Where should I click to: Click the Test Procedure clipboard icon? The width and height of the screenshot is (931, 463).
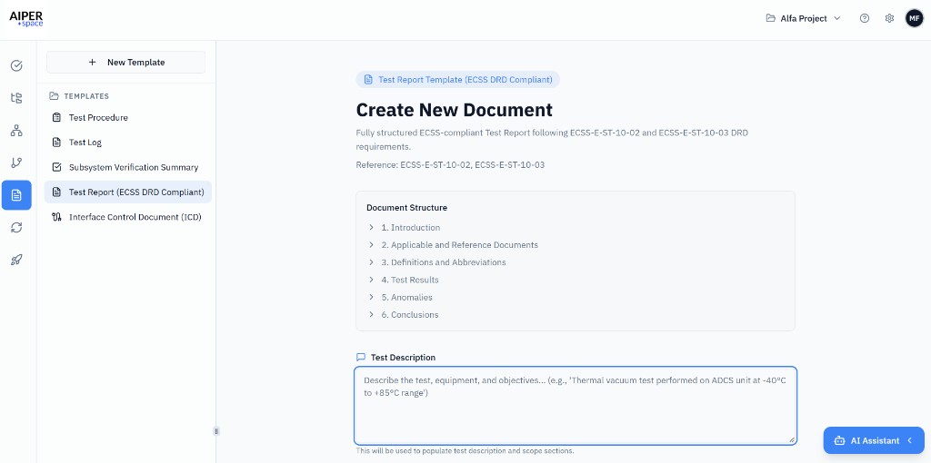point(57,117)
